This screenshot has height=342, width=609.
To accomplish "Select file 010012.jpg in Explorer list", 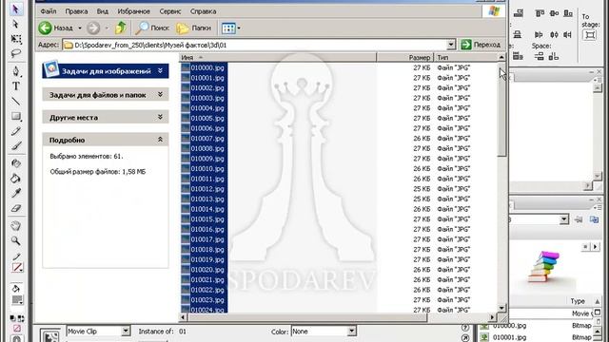I will click(207, 189).
